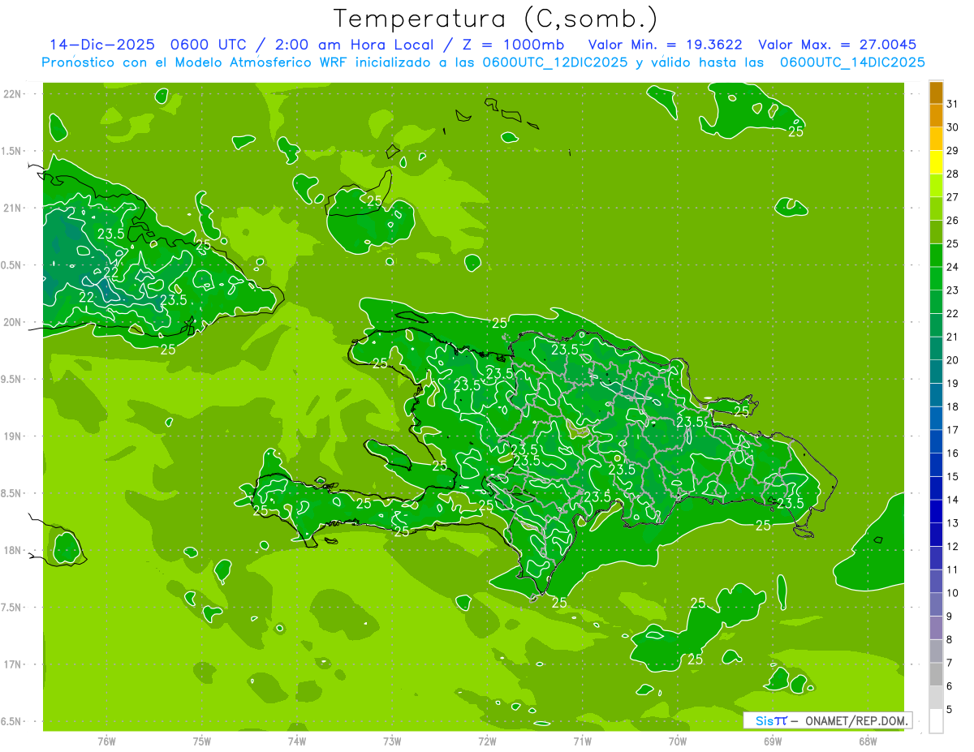Click the '18N' latitude axis label

[13, 550]
